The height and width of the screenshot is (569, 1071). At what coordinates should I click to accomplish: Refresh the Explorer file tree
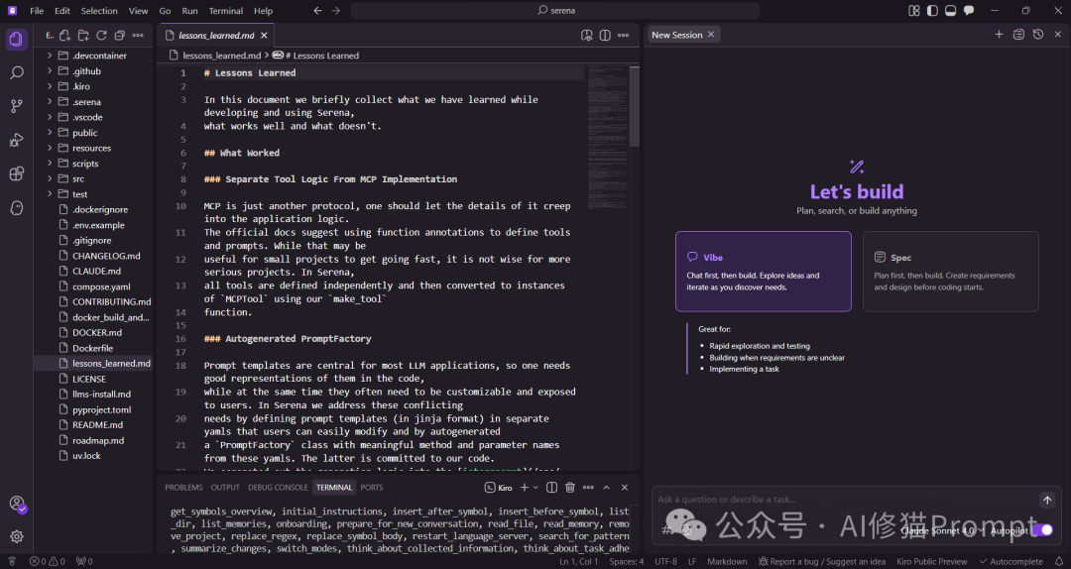click(x=101, y=35)
